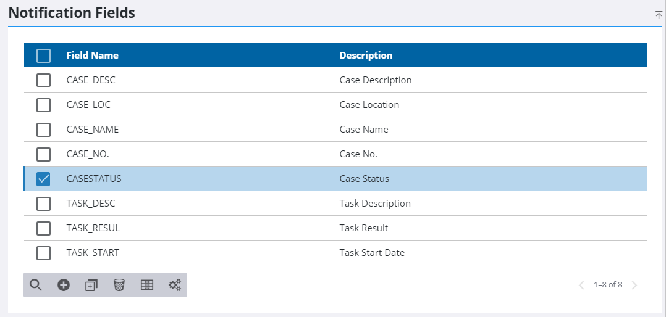Screen dimensions: 666x317
Task: Delete selected field with trash icon
Action: 119,285
